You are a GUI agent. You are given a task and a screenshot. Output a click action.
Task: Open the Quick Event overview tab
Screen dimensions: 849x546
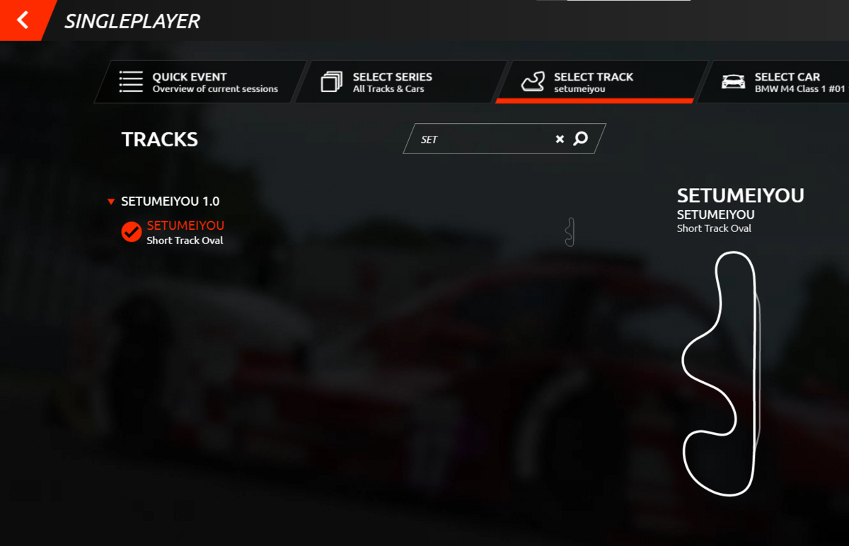(x=200, y=82)
